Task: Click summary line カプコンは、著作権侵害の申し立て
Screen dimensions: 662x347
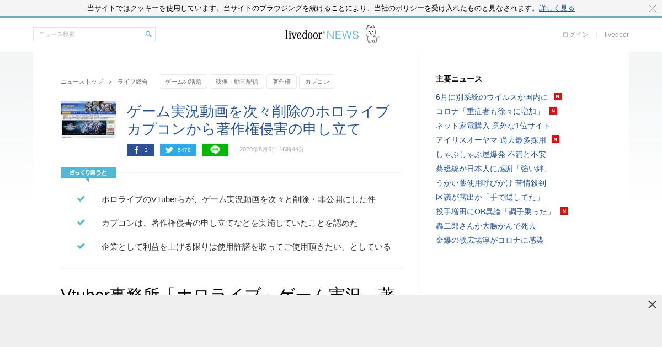Action: pos(229,223)
